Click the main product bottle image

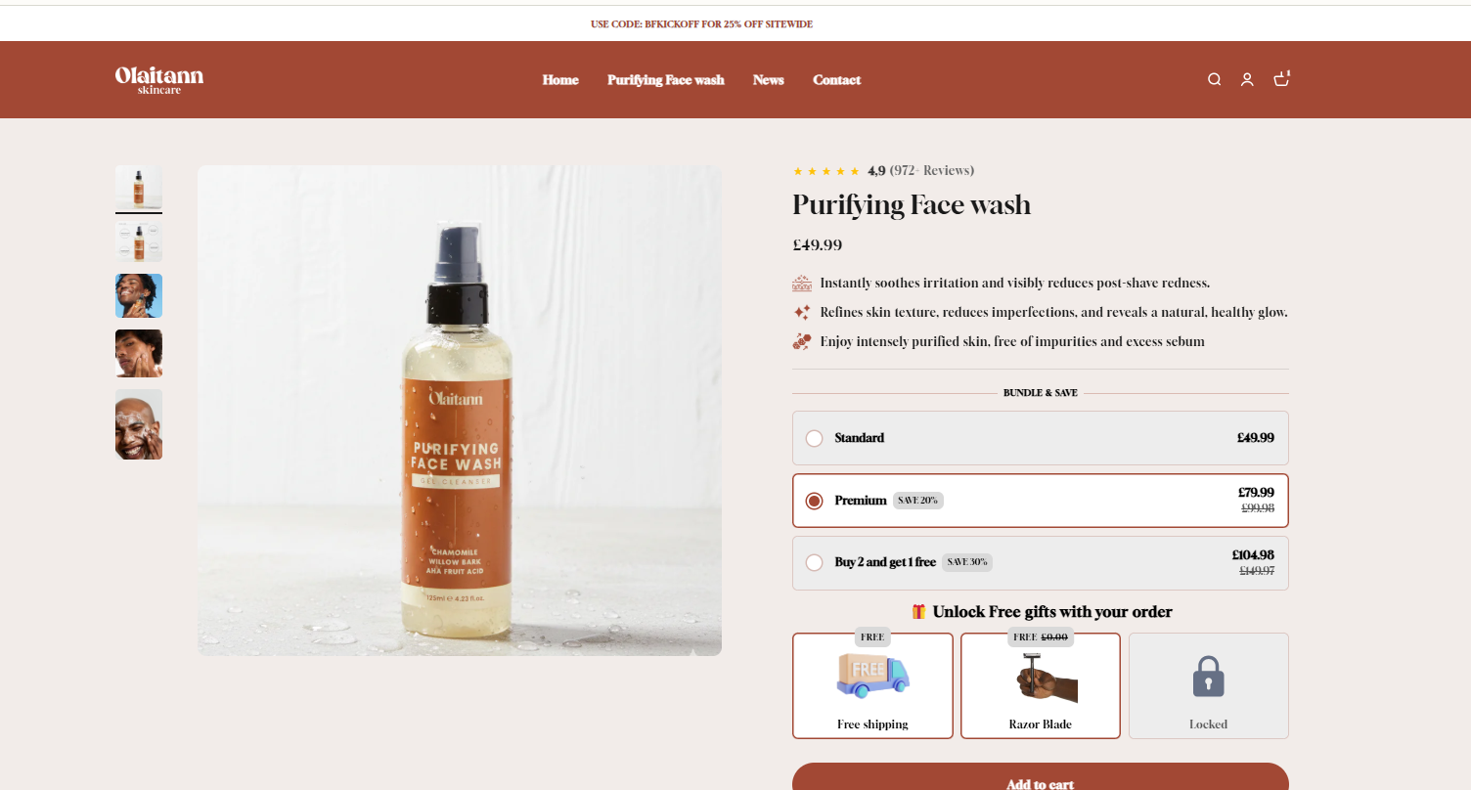click(460, 411)
